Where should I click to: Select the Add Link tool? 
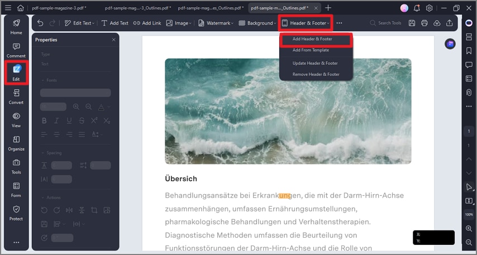[147, 23]
